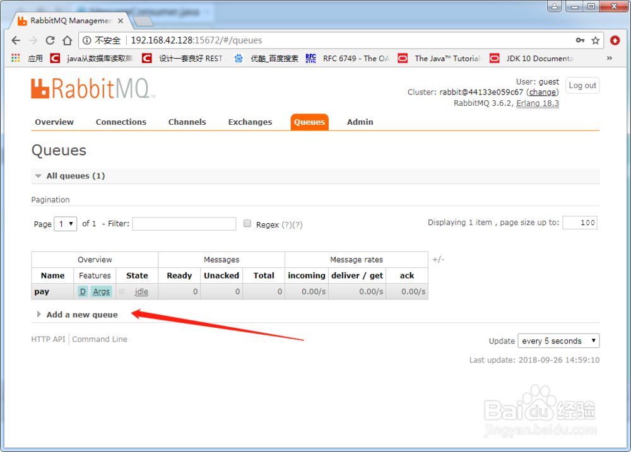Close the RabbitMQ Management tab
Viewport: 631px width, 452px height.
(x=121, y=21)
